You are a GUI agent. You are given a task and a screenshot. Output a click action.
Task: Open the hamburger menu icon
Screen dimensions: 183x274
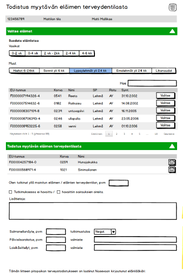click(x=173, y=7)
